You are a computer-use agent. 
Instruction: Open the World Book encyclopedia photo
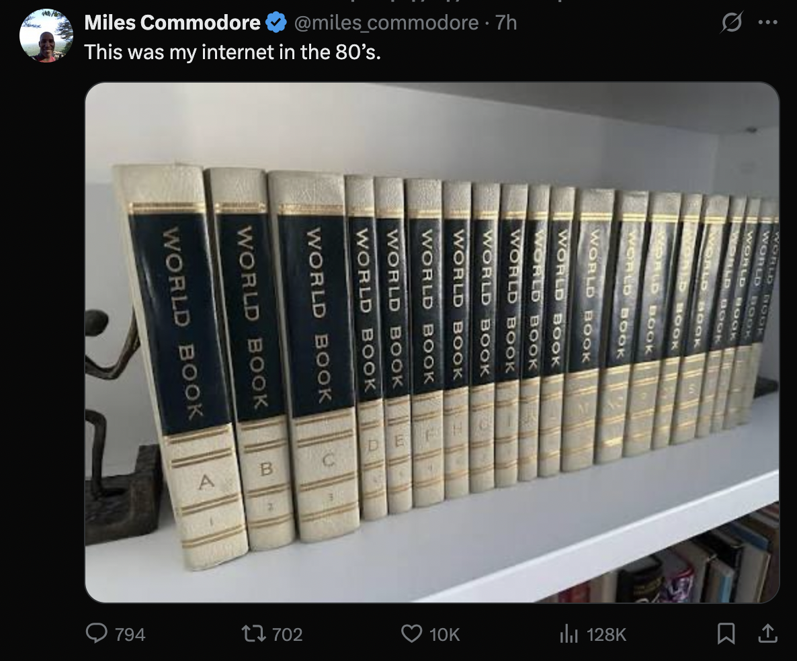coord(432,343)
